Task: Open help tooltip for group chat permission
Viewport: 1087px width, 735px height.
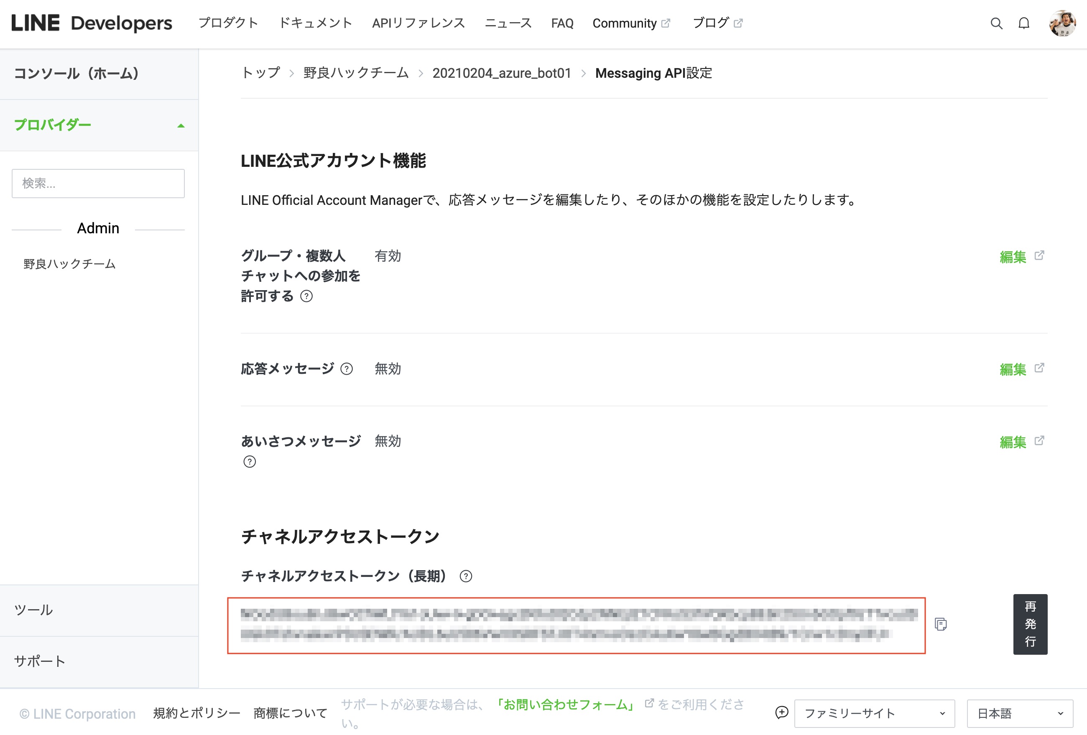Action: pos(307,296)
